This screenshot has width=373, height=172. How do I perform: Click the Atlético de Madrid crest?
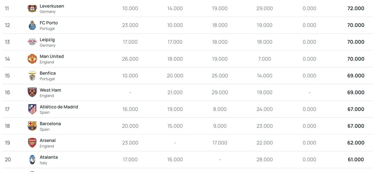(32, 109)
